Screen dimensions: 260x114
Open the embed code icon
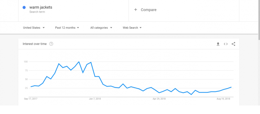click(x=226, y=44)
